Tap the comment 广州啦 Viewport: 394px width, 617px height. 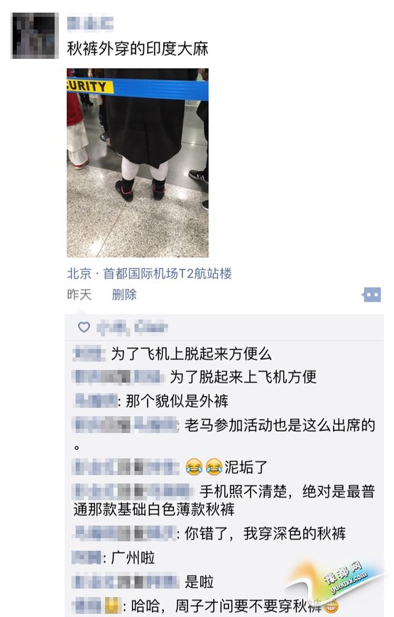click(133, 557)
